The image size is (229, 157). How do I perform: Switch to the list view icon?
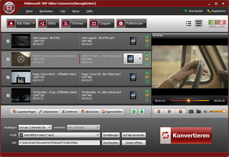[188, 24]
